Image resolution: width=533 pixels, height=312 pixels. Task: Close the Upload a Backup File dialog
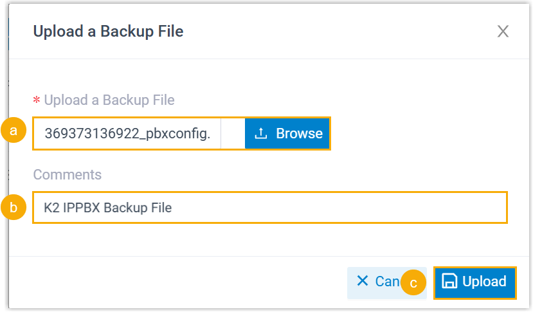(503, 32)
